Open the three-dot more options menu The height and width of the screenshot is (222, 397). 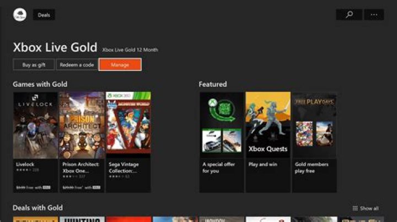pos(374,15)
